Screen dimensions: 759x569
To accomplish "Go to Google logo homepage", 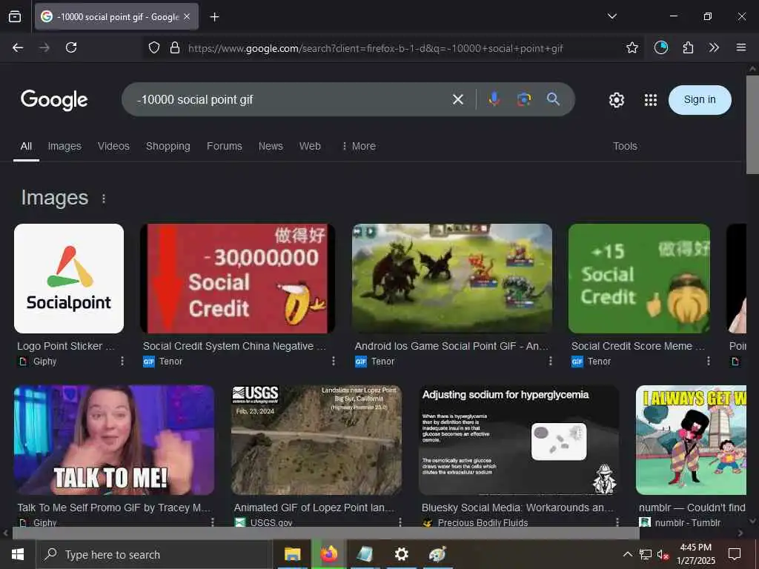I will point(54,100).
